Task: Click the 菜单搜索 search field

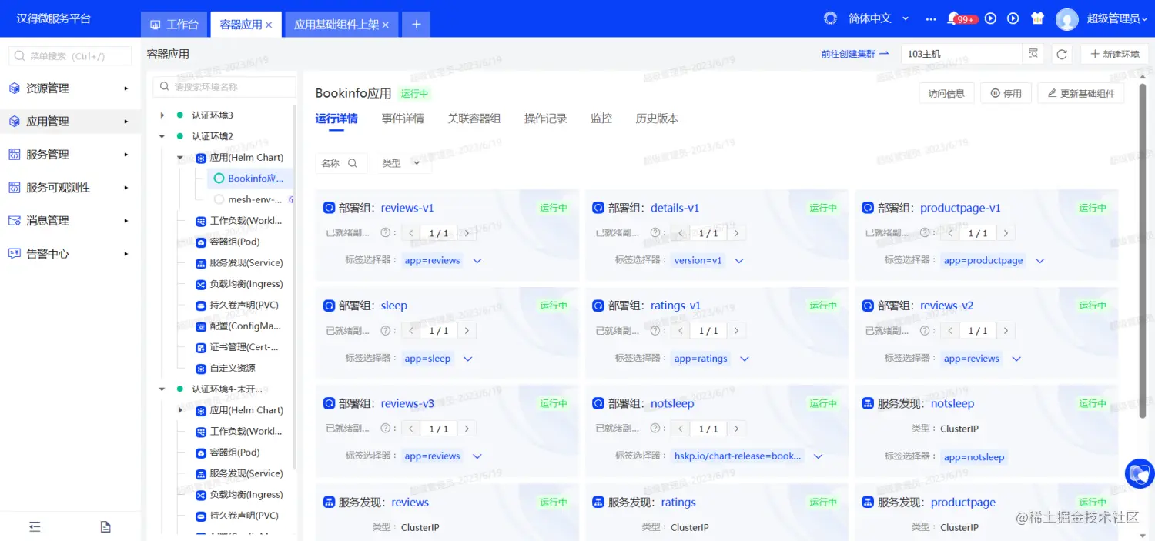Action: tap(72, 56)
